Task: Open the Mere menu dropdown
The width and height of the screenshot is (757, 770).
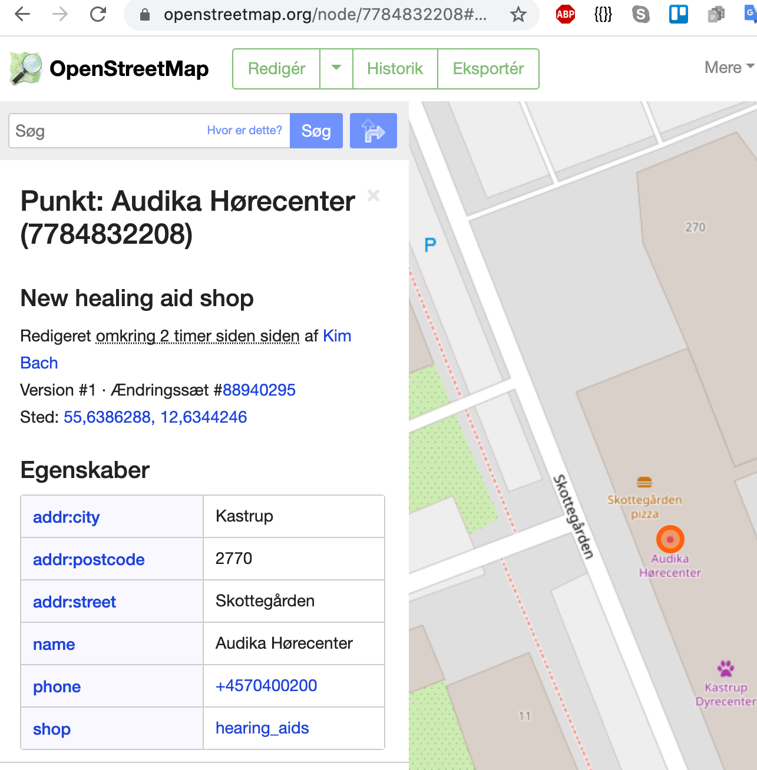Action: click(729, 68)
